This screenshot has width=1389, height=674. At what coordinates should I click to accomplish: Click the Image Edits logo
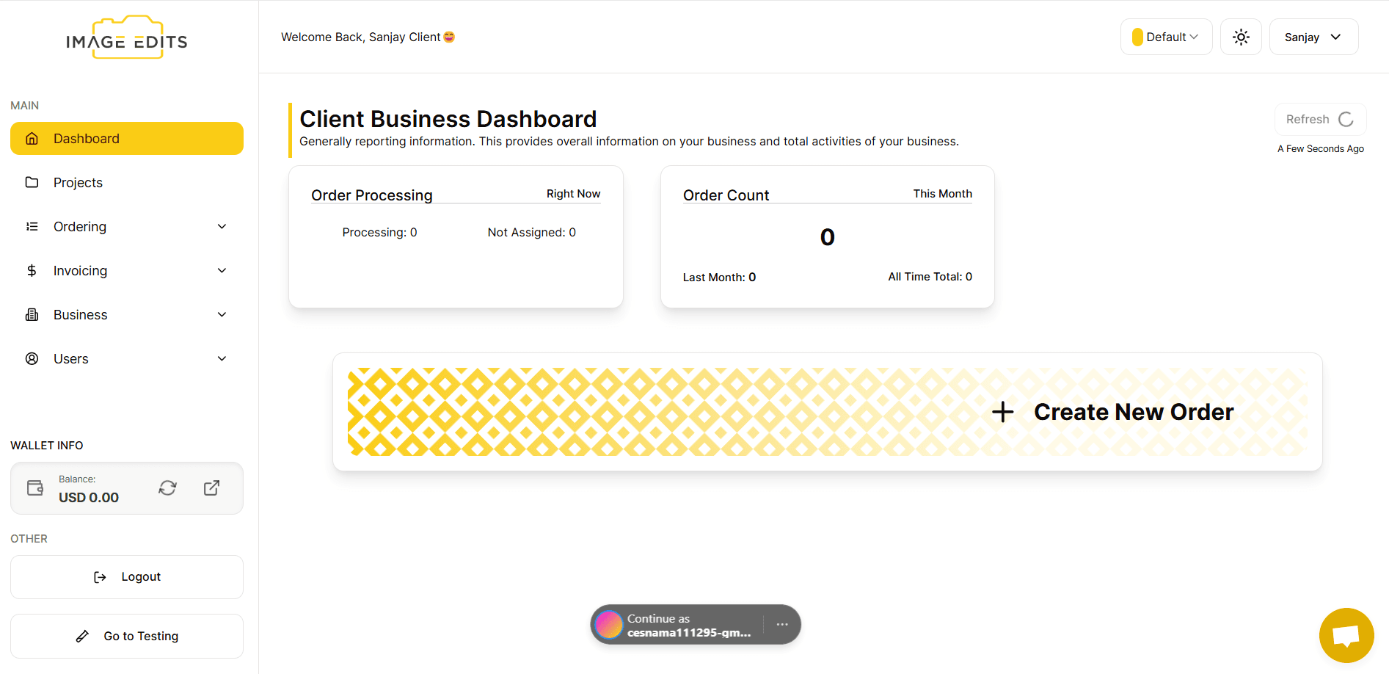pos(127,38)
